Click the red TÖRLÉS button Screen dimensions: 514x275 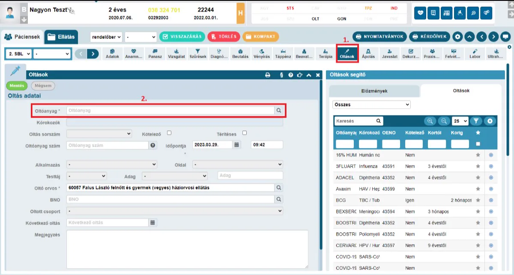[x=224, y=36]
